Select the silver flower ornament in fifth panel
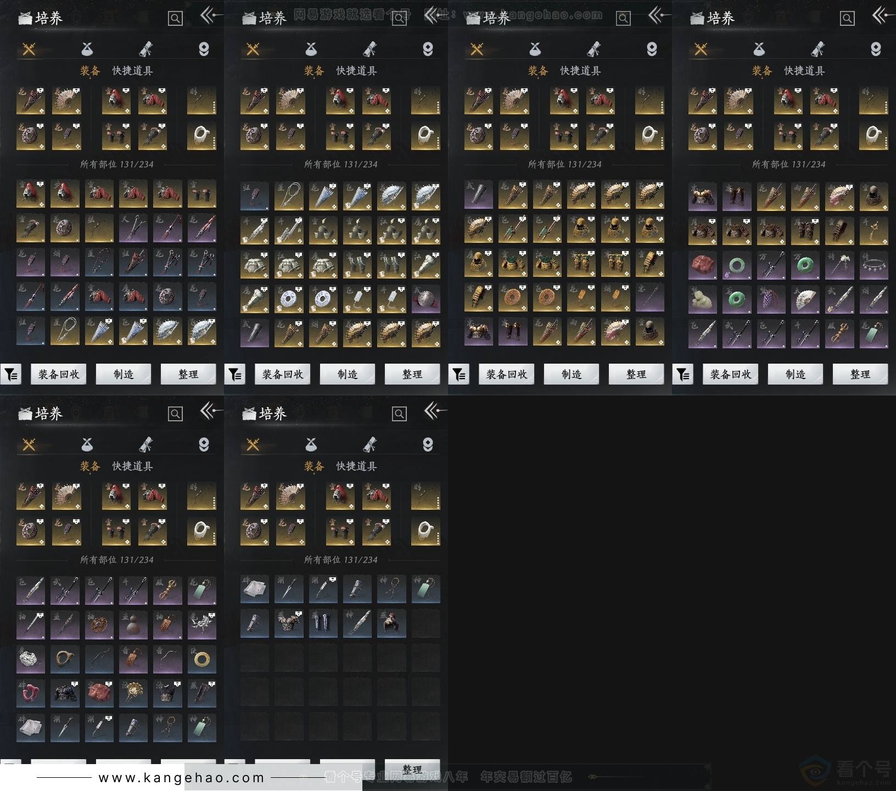Image resolution: width=896 pixels, height=791 pixels. 201,625
